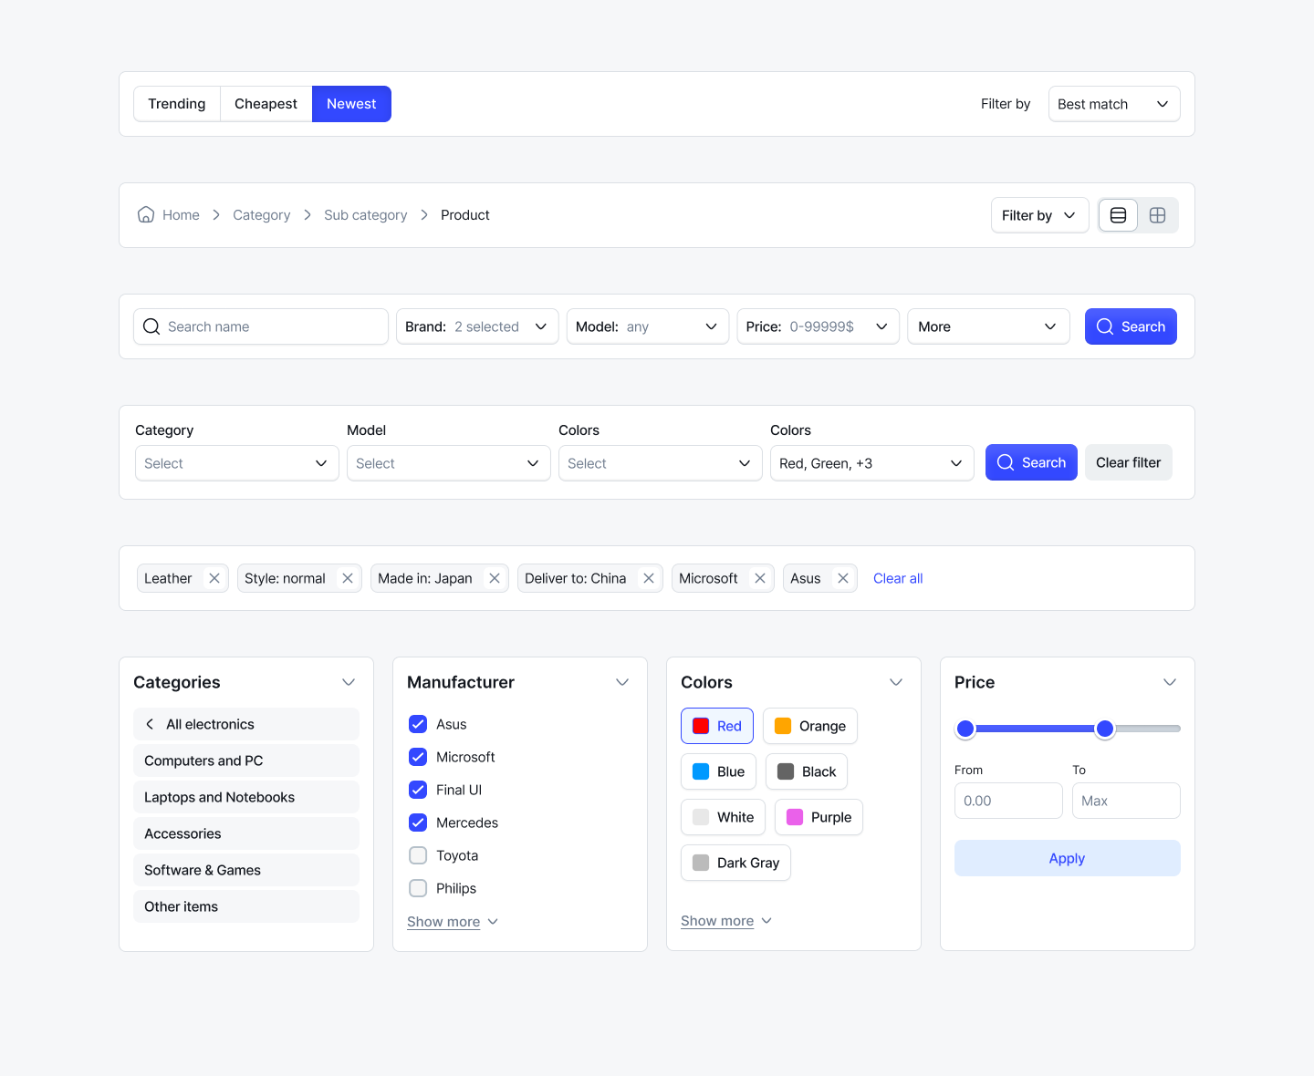Screen dimensions: 1314x1076
Task: Check the Philips manufacturer option
Action: (418, 888)
